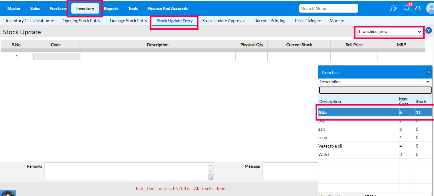The width and height of the screenshot is (434, 196).
Task: Click the Physical Qty column header
Action: 252,45
